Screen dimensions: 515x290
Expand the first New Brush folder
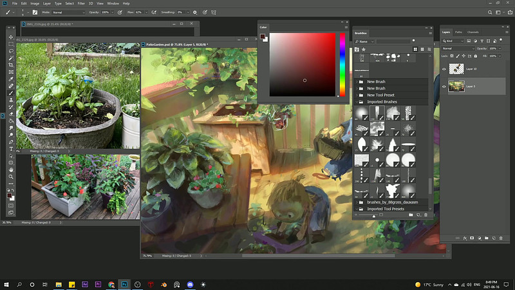357,82
